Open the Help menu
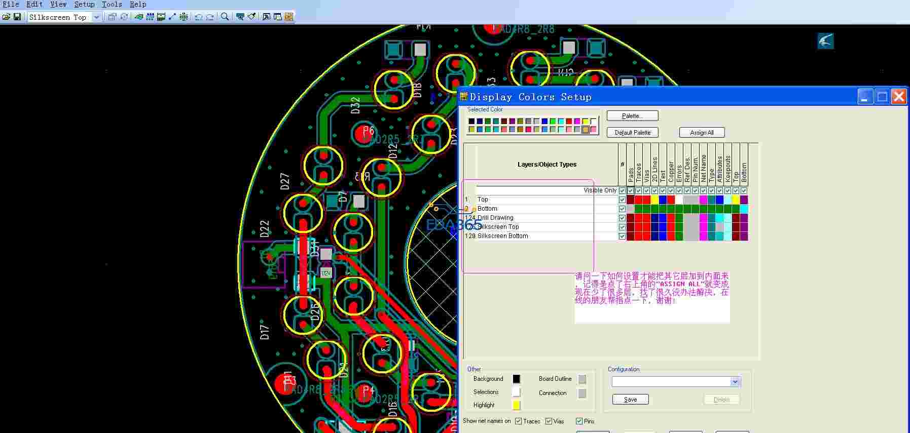Image resolution: width=910 pixels, height=433 pixels. 137,4
